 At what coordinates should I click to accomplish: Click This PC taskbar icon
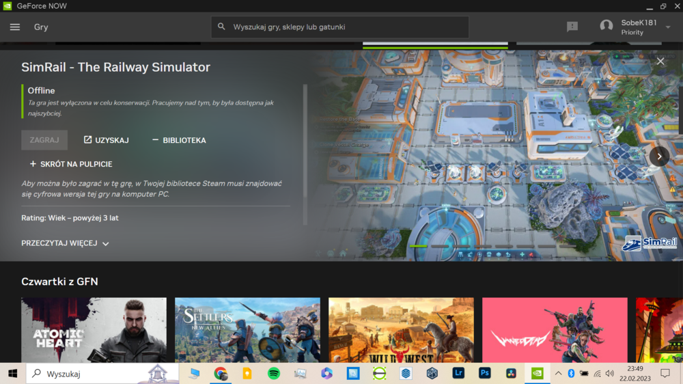tap(194, 374)
